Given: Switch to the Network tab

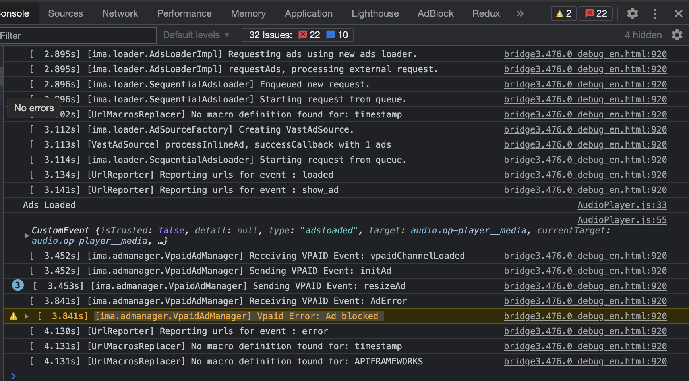Looking at the screenshot, I should click(120, 13).
